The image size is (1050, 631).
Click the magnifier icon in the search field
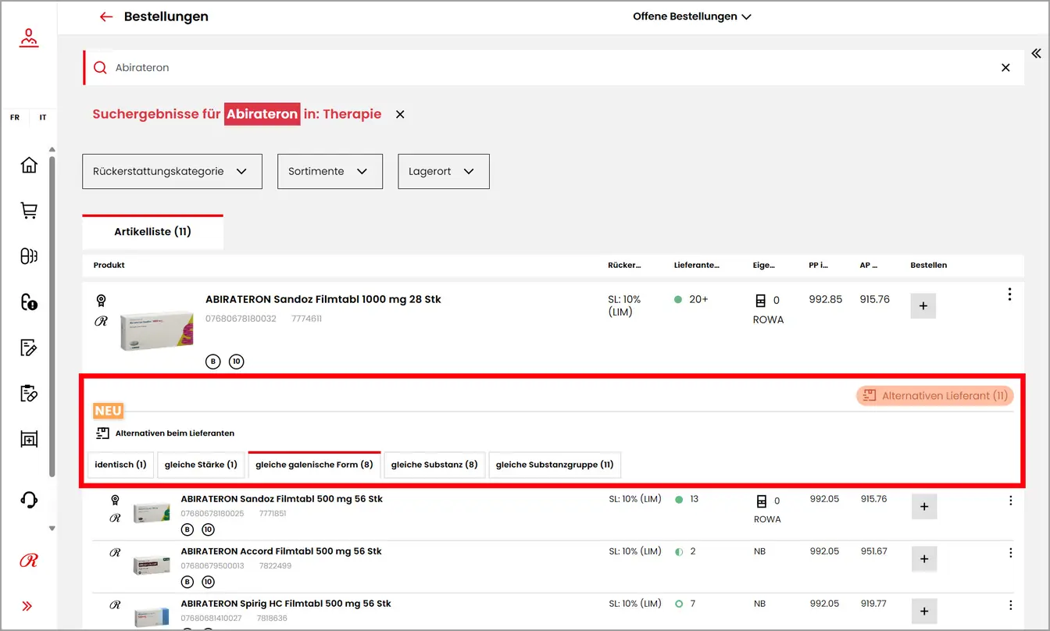pos(100,68)
